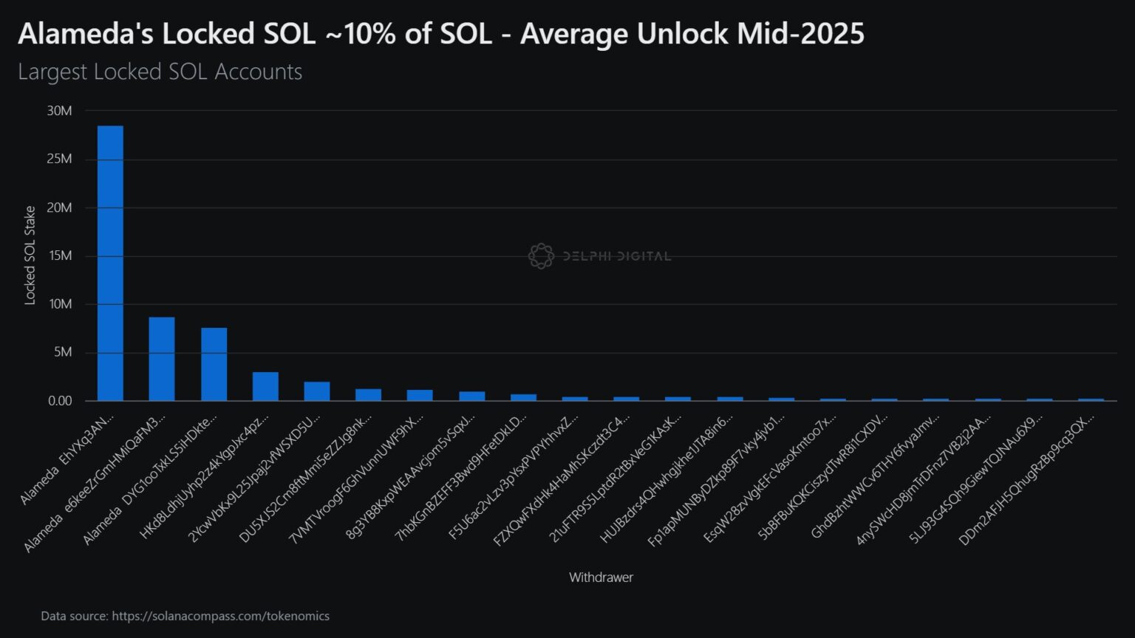Click the 30M y-axis tick label

(x=59, y=111)
